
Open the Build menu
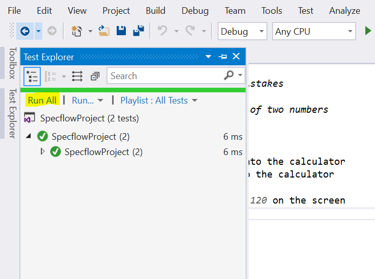tap(155, 11)
